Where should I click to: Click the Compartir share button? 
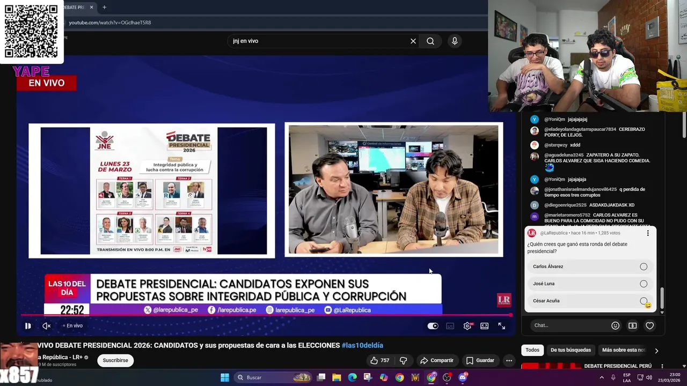(x=437, y=360)
